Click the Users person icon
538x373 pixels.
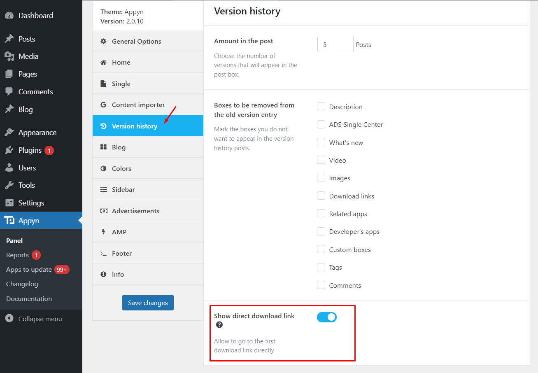pyautogui.click(x=9, y=168)
